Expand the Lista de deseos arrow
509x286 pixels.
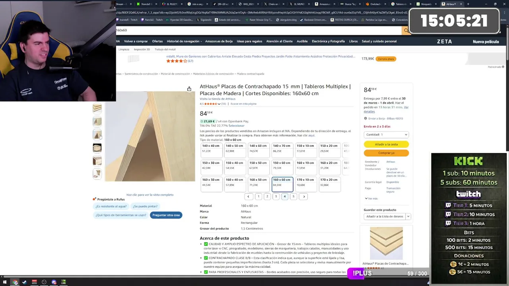(408, 216)
